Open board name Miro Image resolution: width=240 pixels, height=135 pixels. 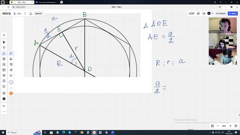[19, 13]
